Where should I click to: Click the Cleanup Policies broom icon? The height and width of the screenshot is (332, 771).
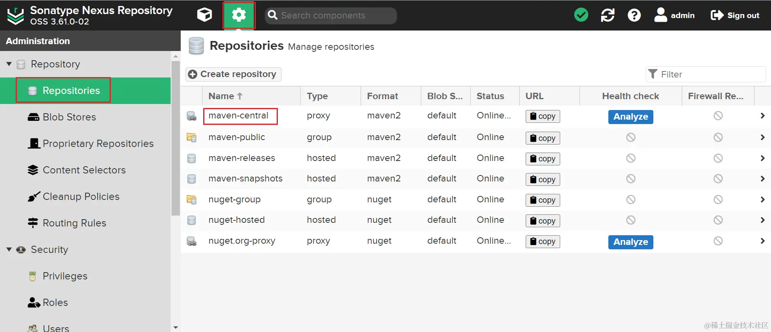(34, 197)
